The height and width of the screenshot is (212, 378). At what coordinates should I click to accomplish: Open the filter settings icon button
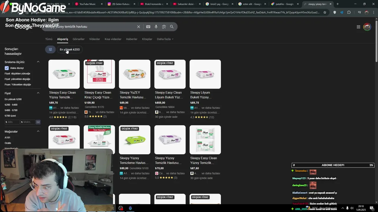click(x=50, y=49)
